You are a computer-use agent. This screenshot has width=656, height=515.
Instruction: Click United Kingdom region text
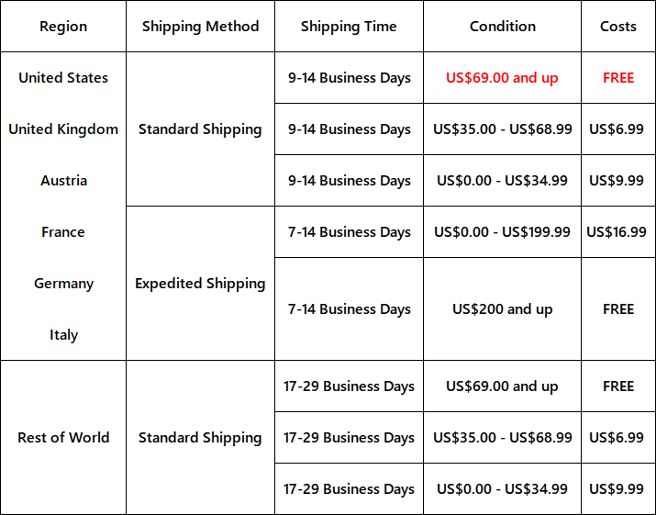[x=63, y=129]
